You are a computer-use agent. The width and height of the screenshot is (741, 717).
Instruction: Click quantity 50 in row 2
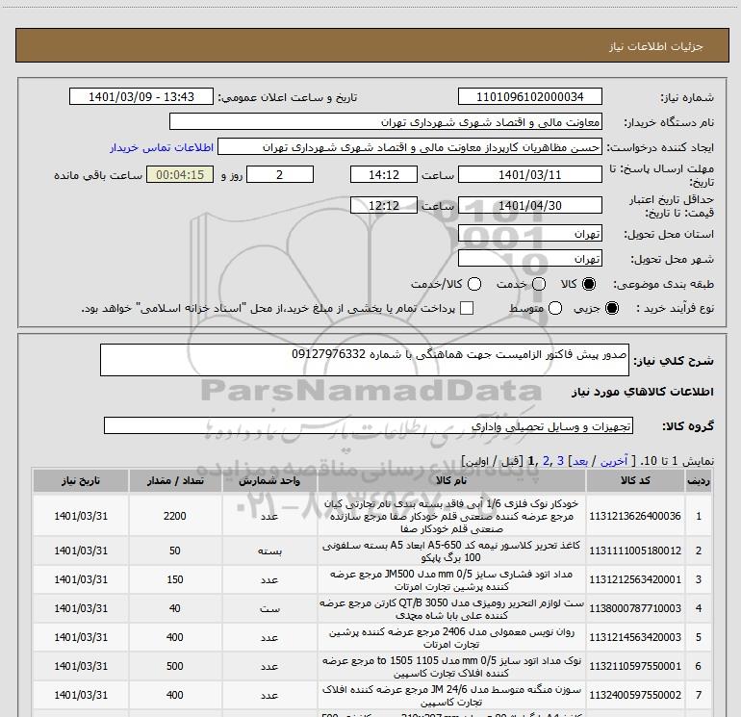[175, 551]
